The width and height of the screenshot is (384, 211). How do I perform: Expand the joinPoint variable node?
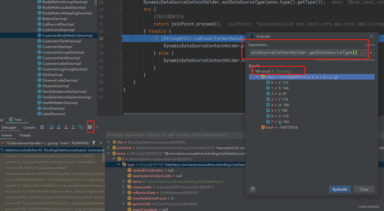[109, 148]
